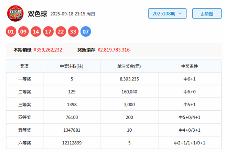Screen dimensions: 226x152
Task: Click the sales amount ¥359,262,232
Action: click(x=48, y=50)
